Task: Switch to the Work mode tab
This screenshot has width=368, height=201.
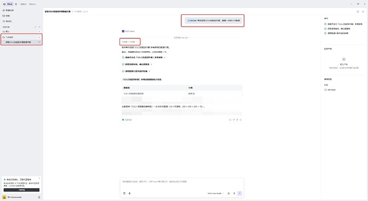Action: tap(10, 4)
